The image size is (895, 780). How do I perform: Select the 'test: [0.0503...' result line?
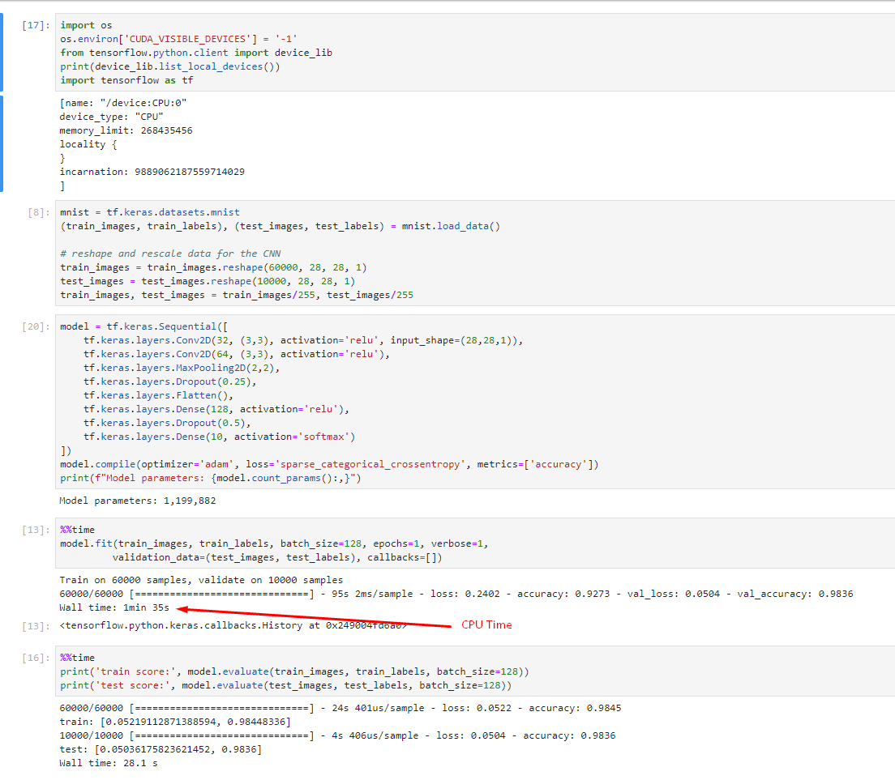click(x=161, y=749)
